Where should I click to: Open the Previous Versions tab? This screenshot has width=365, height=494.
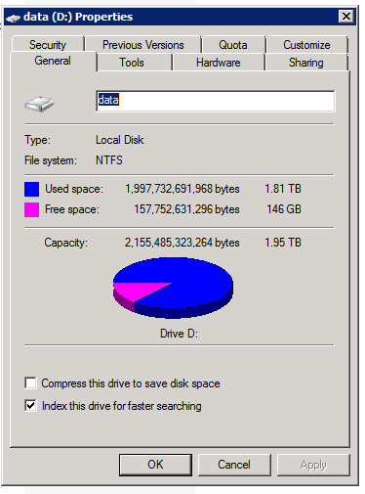tap(143, 45)
